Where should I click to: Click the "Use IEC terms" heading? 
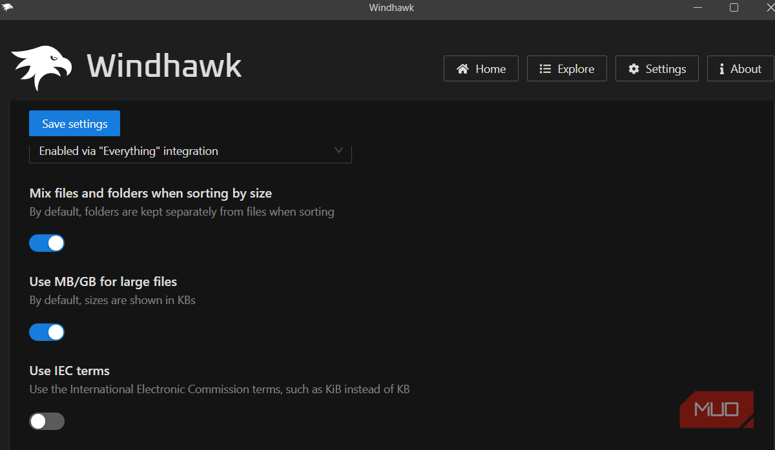point(70,371)
